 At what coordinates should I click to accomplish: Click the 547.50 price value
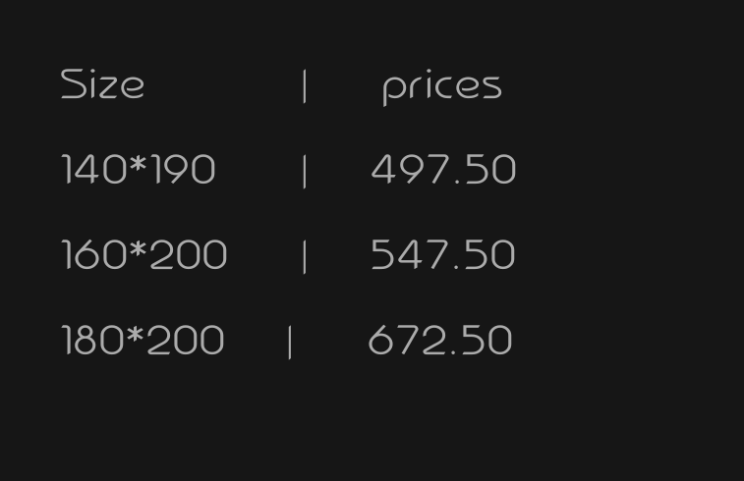pos(442,256)
